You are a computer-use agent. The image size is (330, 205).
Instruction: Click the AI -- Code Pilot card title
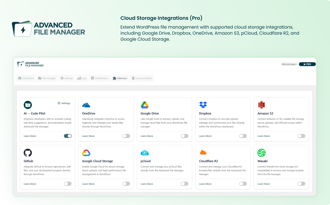point(35,113)
